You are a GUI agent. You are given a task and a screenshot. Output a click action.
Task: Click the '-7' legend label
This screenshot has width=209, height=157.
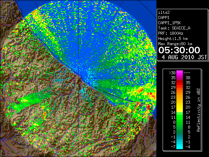173,147
